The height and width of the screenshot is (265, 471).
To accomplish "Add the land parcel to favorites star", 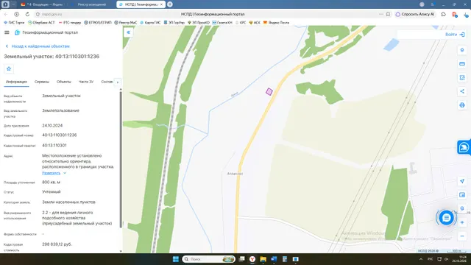I will pyautogui.click(x=9, y=68).
